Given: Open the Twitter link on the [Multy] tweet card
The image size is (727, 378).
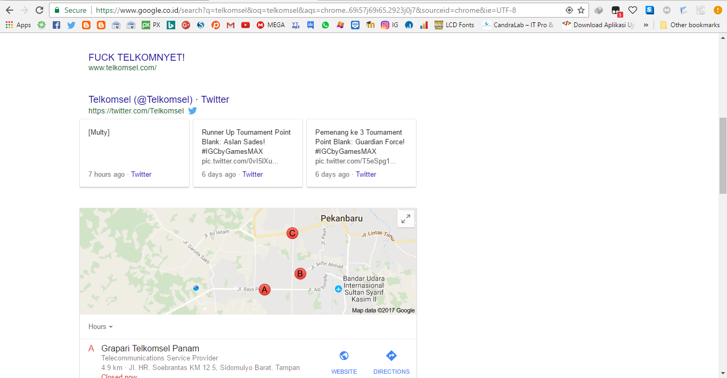Looking at the screenshot, I should pyautogui.click(x=141, y=174).
